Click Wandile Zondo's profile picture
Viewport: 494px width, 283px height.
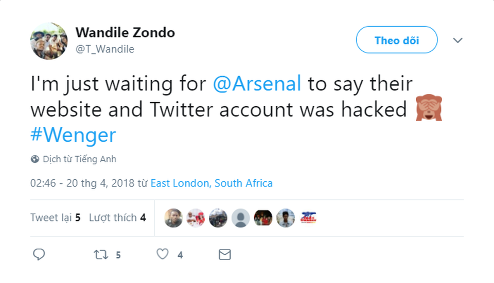(48, 41)
